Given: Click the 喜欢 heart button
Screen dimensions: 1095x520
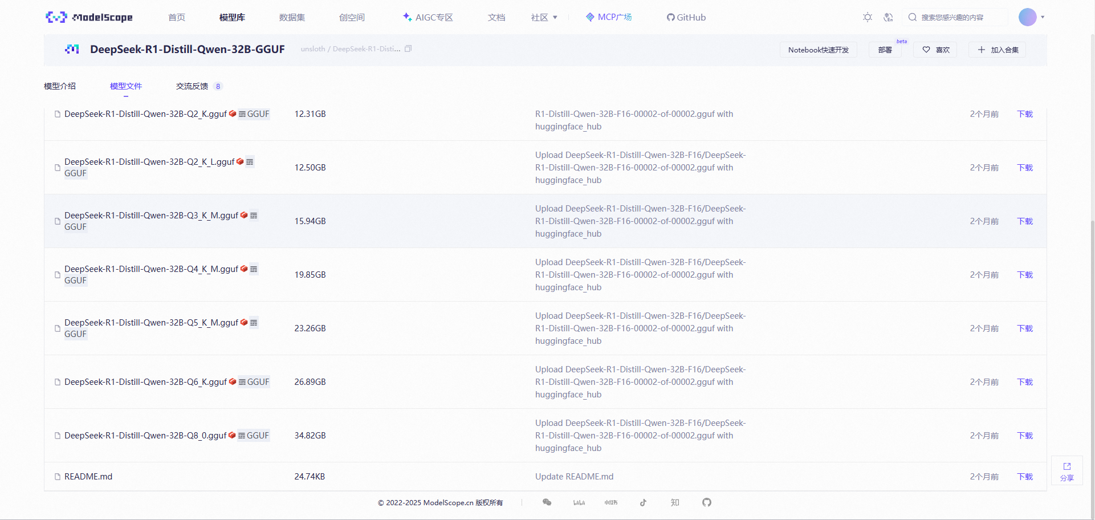Looking at the screenshot, I should pyautogui.click(x=935, y=50).
